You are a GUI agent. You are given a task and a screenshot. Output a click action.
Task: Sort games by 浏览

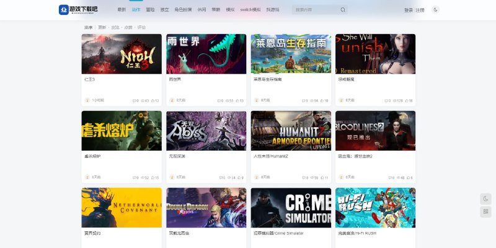click(x=115, y=27)
